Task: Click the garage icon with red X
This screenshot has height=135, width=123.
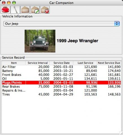Action: point(45,10)
